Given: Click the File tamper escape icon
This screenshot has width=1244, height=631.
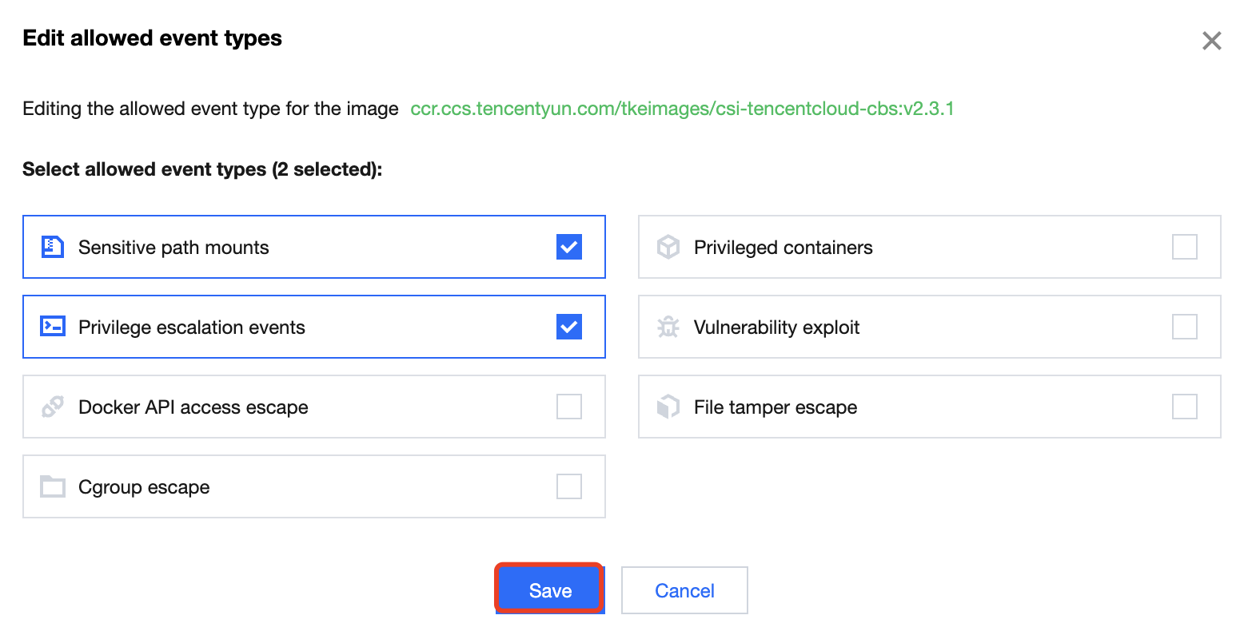Looking at the screenshot, I should (x=668, y=407).
